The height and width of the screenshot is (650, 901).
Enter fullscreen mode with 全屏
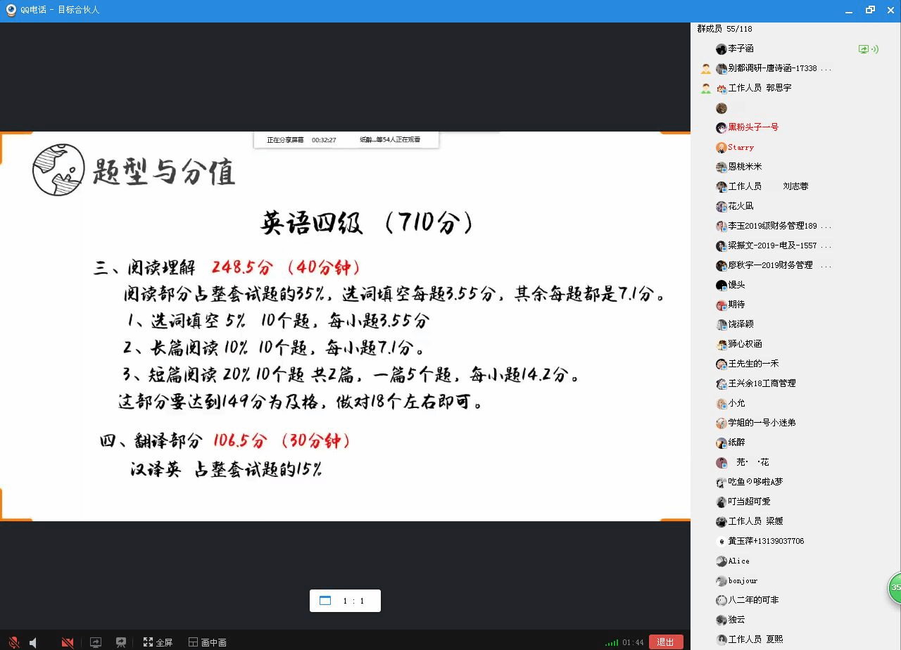[x=158, y=642]
